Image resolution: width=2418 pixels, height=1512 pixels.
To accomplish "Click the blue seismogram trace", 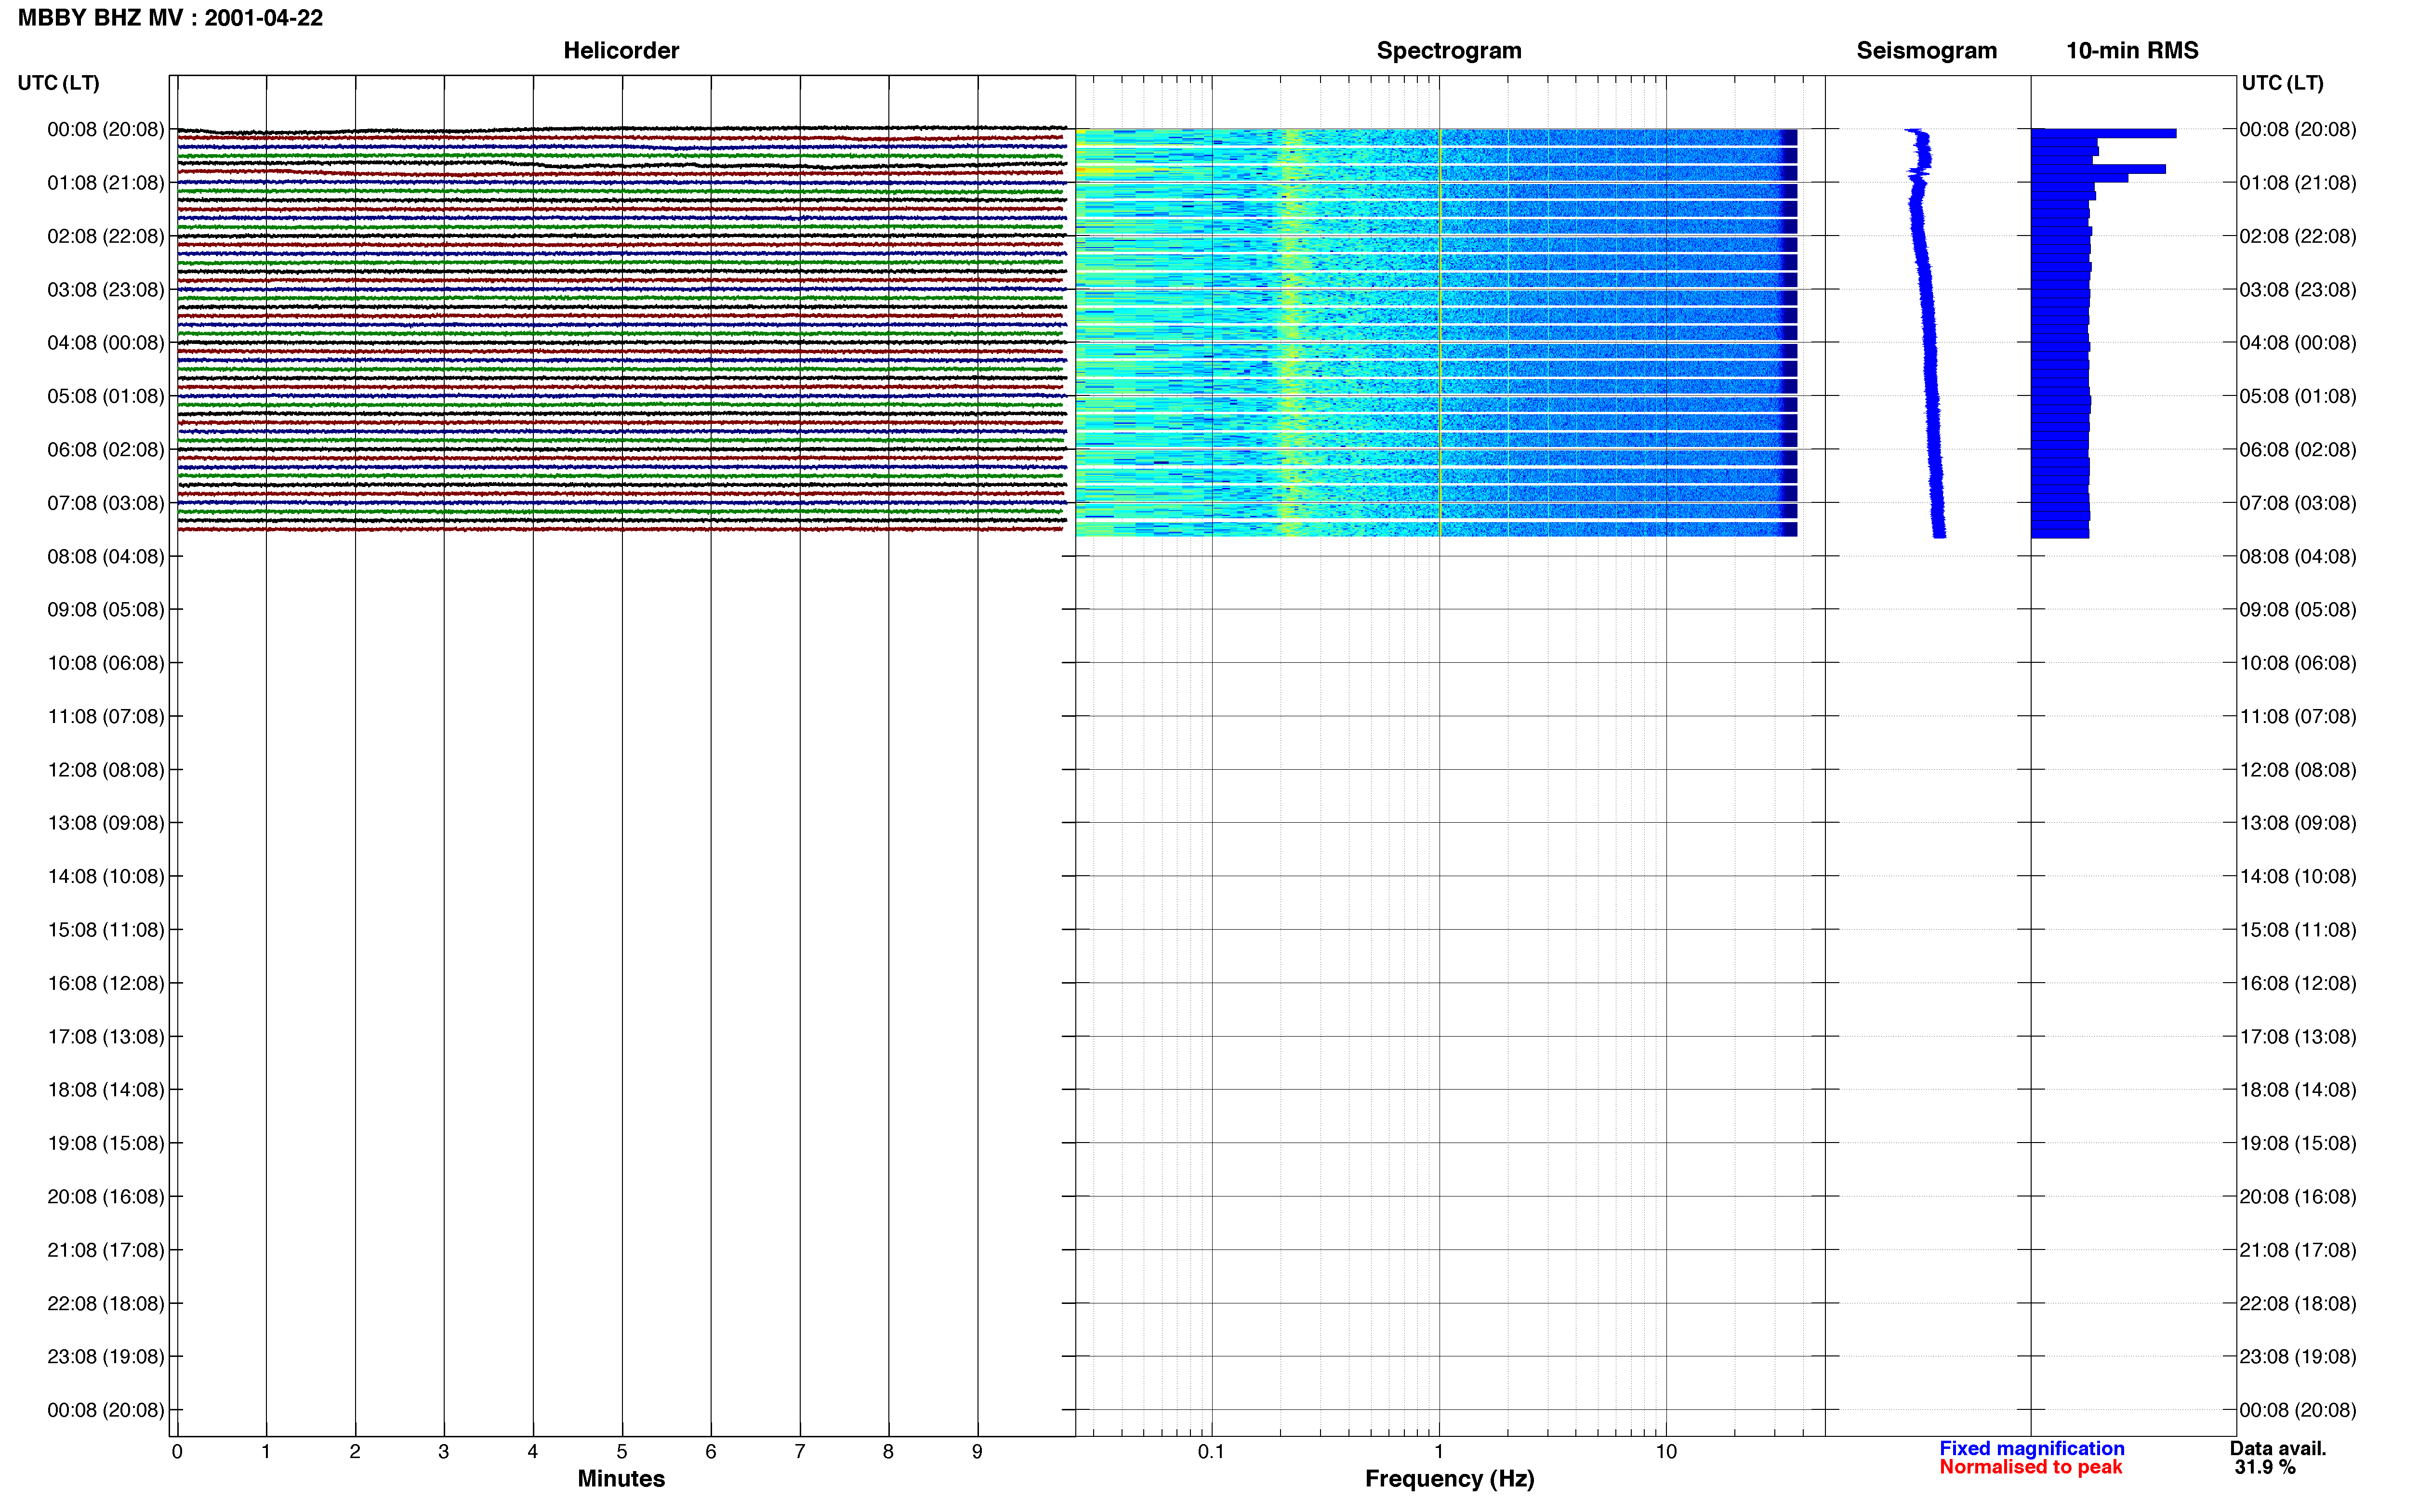I will coord(1927,333).
